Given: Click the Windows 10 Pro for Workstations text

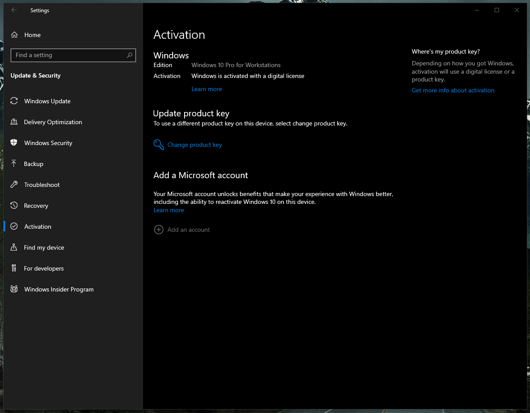Looking at the screenshot, I should tap(236, 65).
